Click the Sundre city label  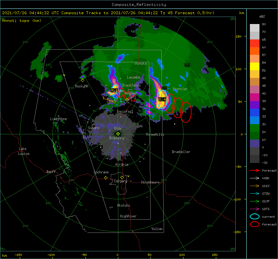(94, 127)
